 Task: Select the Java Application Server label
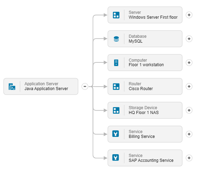[x=46, y=89]
